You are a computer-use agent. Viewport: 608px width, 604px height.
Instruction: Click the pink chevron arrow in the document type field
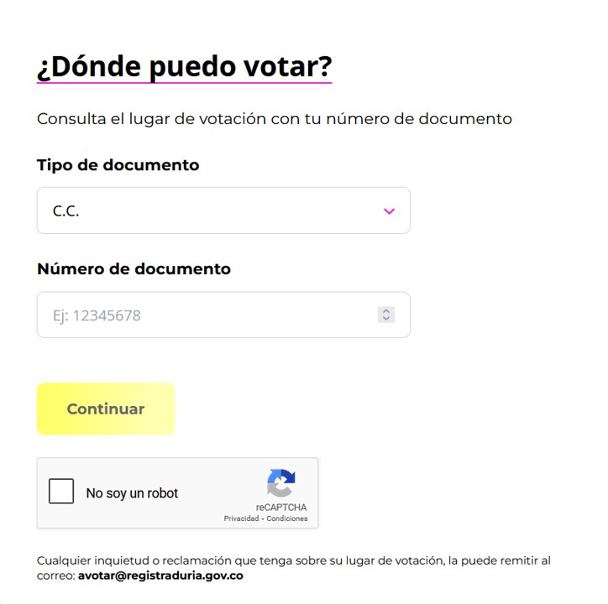[389, 211]
